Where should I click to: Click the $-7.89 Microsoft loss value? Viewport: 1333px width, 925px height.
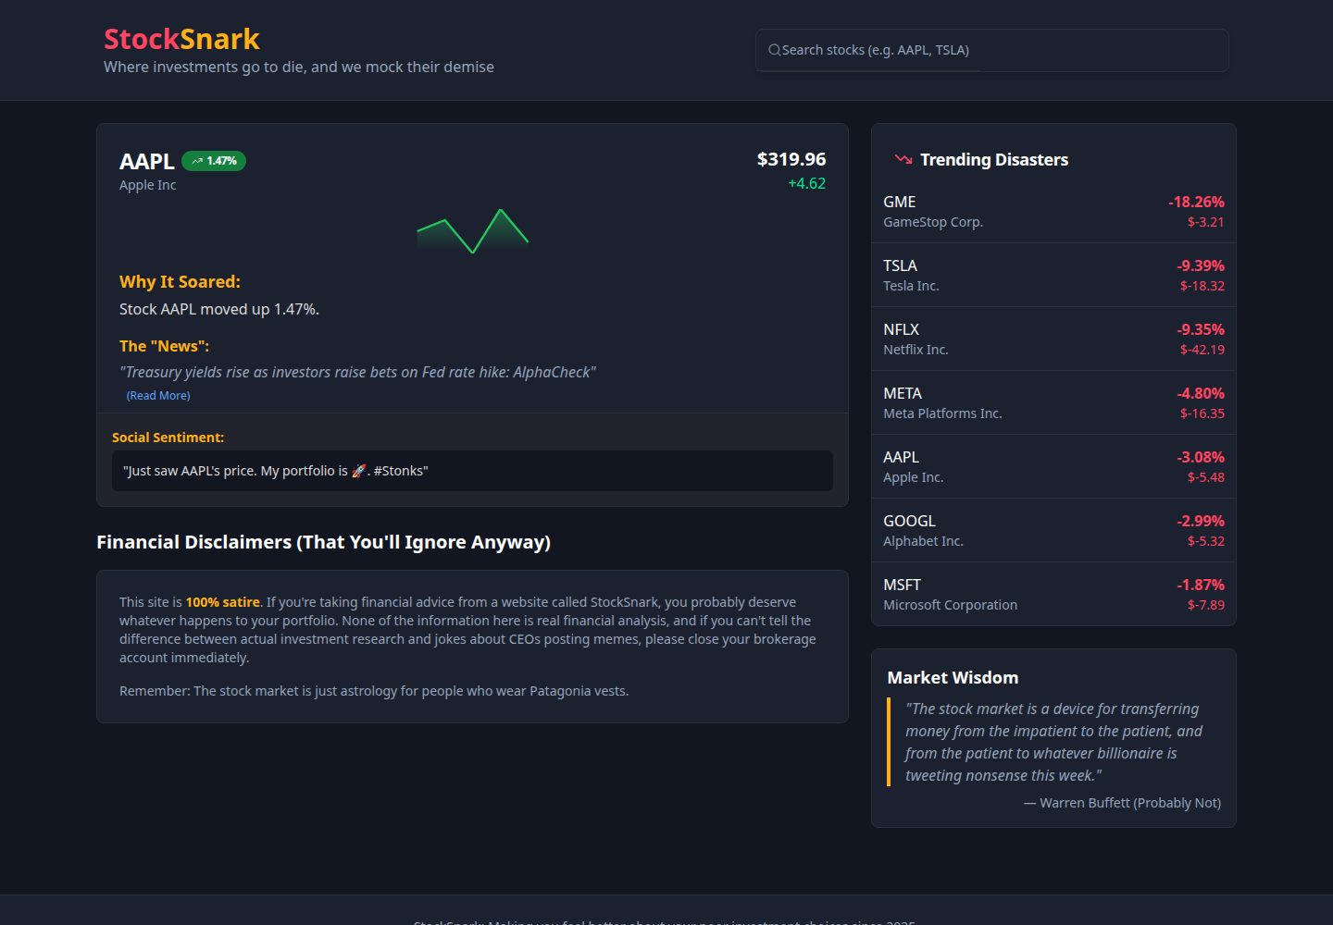pyautogui.click(x=1205, y=605)
